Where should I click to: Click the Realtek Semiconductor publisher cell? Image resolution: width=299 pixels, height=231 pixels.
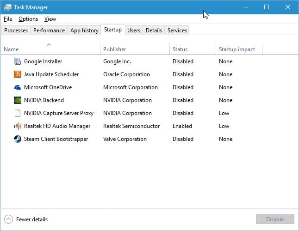click(131, 126)
